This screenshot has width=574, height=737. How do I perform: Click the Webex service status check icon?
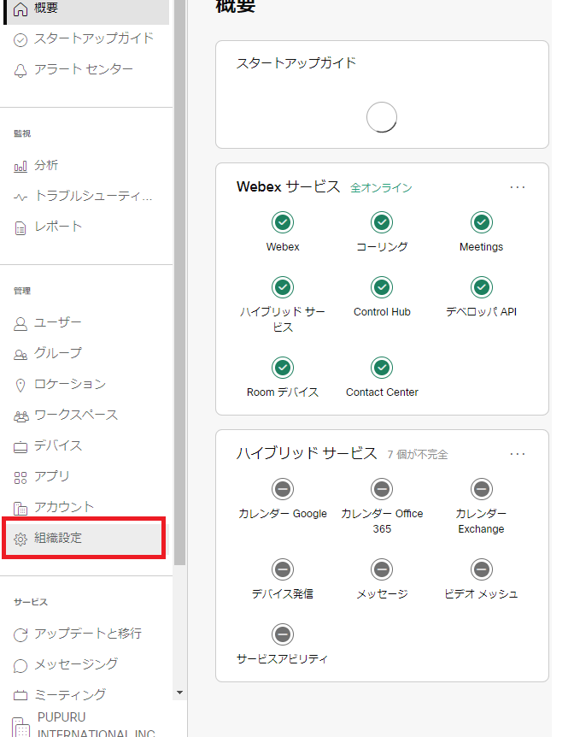(x=283, y=222)
